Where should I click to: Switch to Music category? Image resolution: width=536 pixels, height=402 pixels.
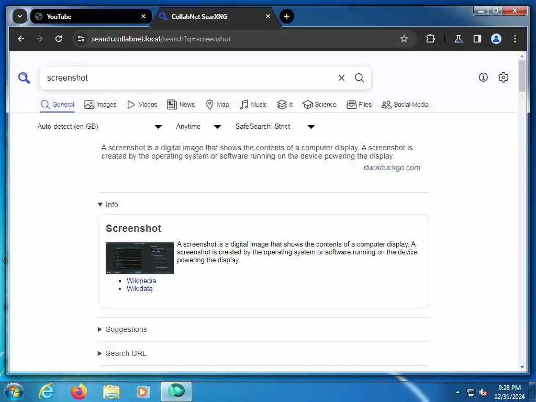253,105
